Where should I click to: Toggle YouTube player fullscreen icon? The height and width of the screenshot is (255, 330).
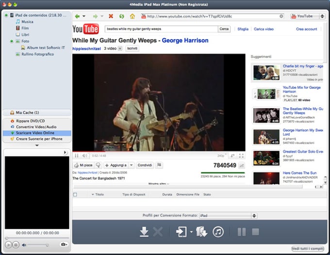(x=241, y=156)
